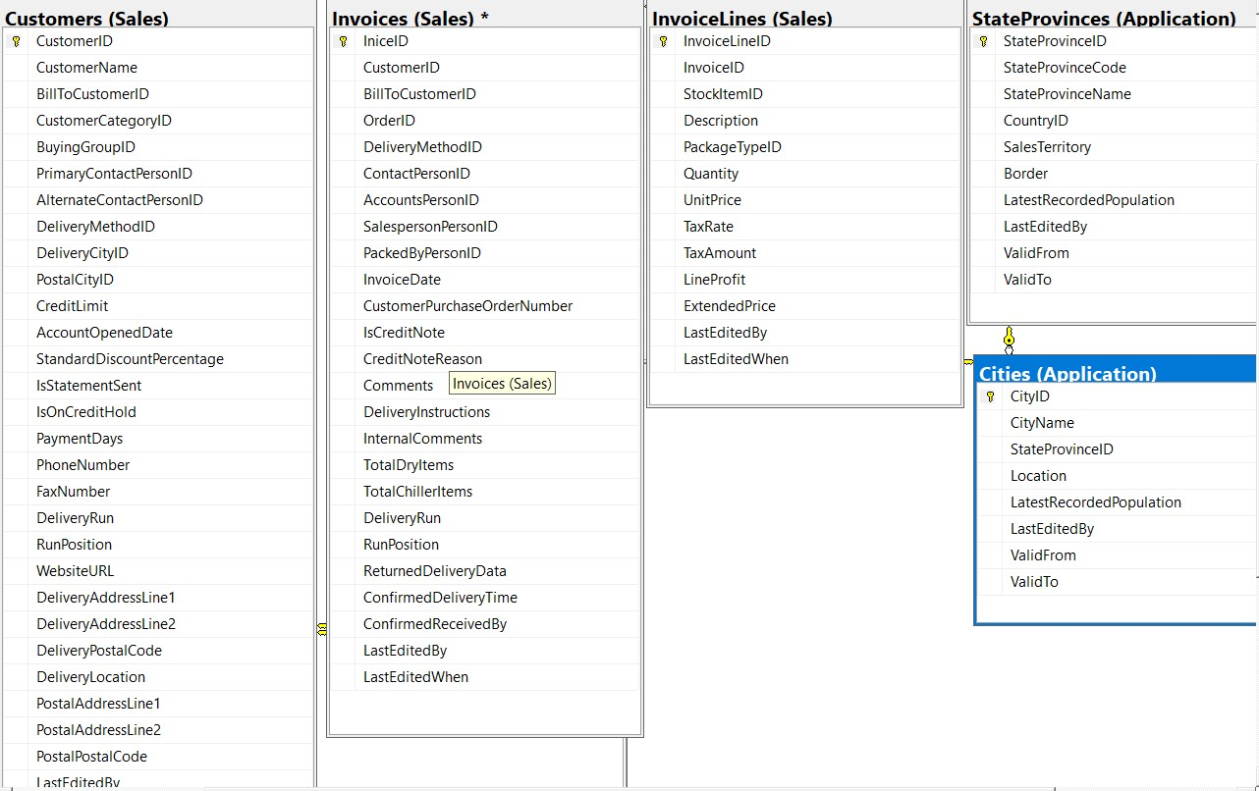
Task: Click the key icon beside InvoiceLineID
Action: coord(662,41)
